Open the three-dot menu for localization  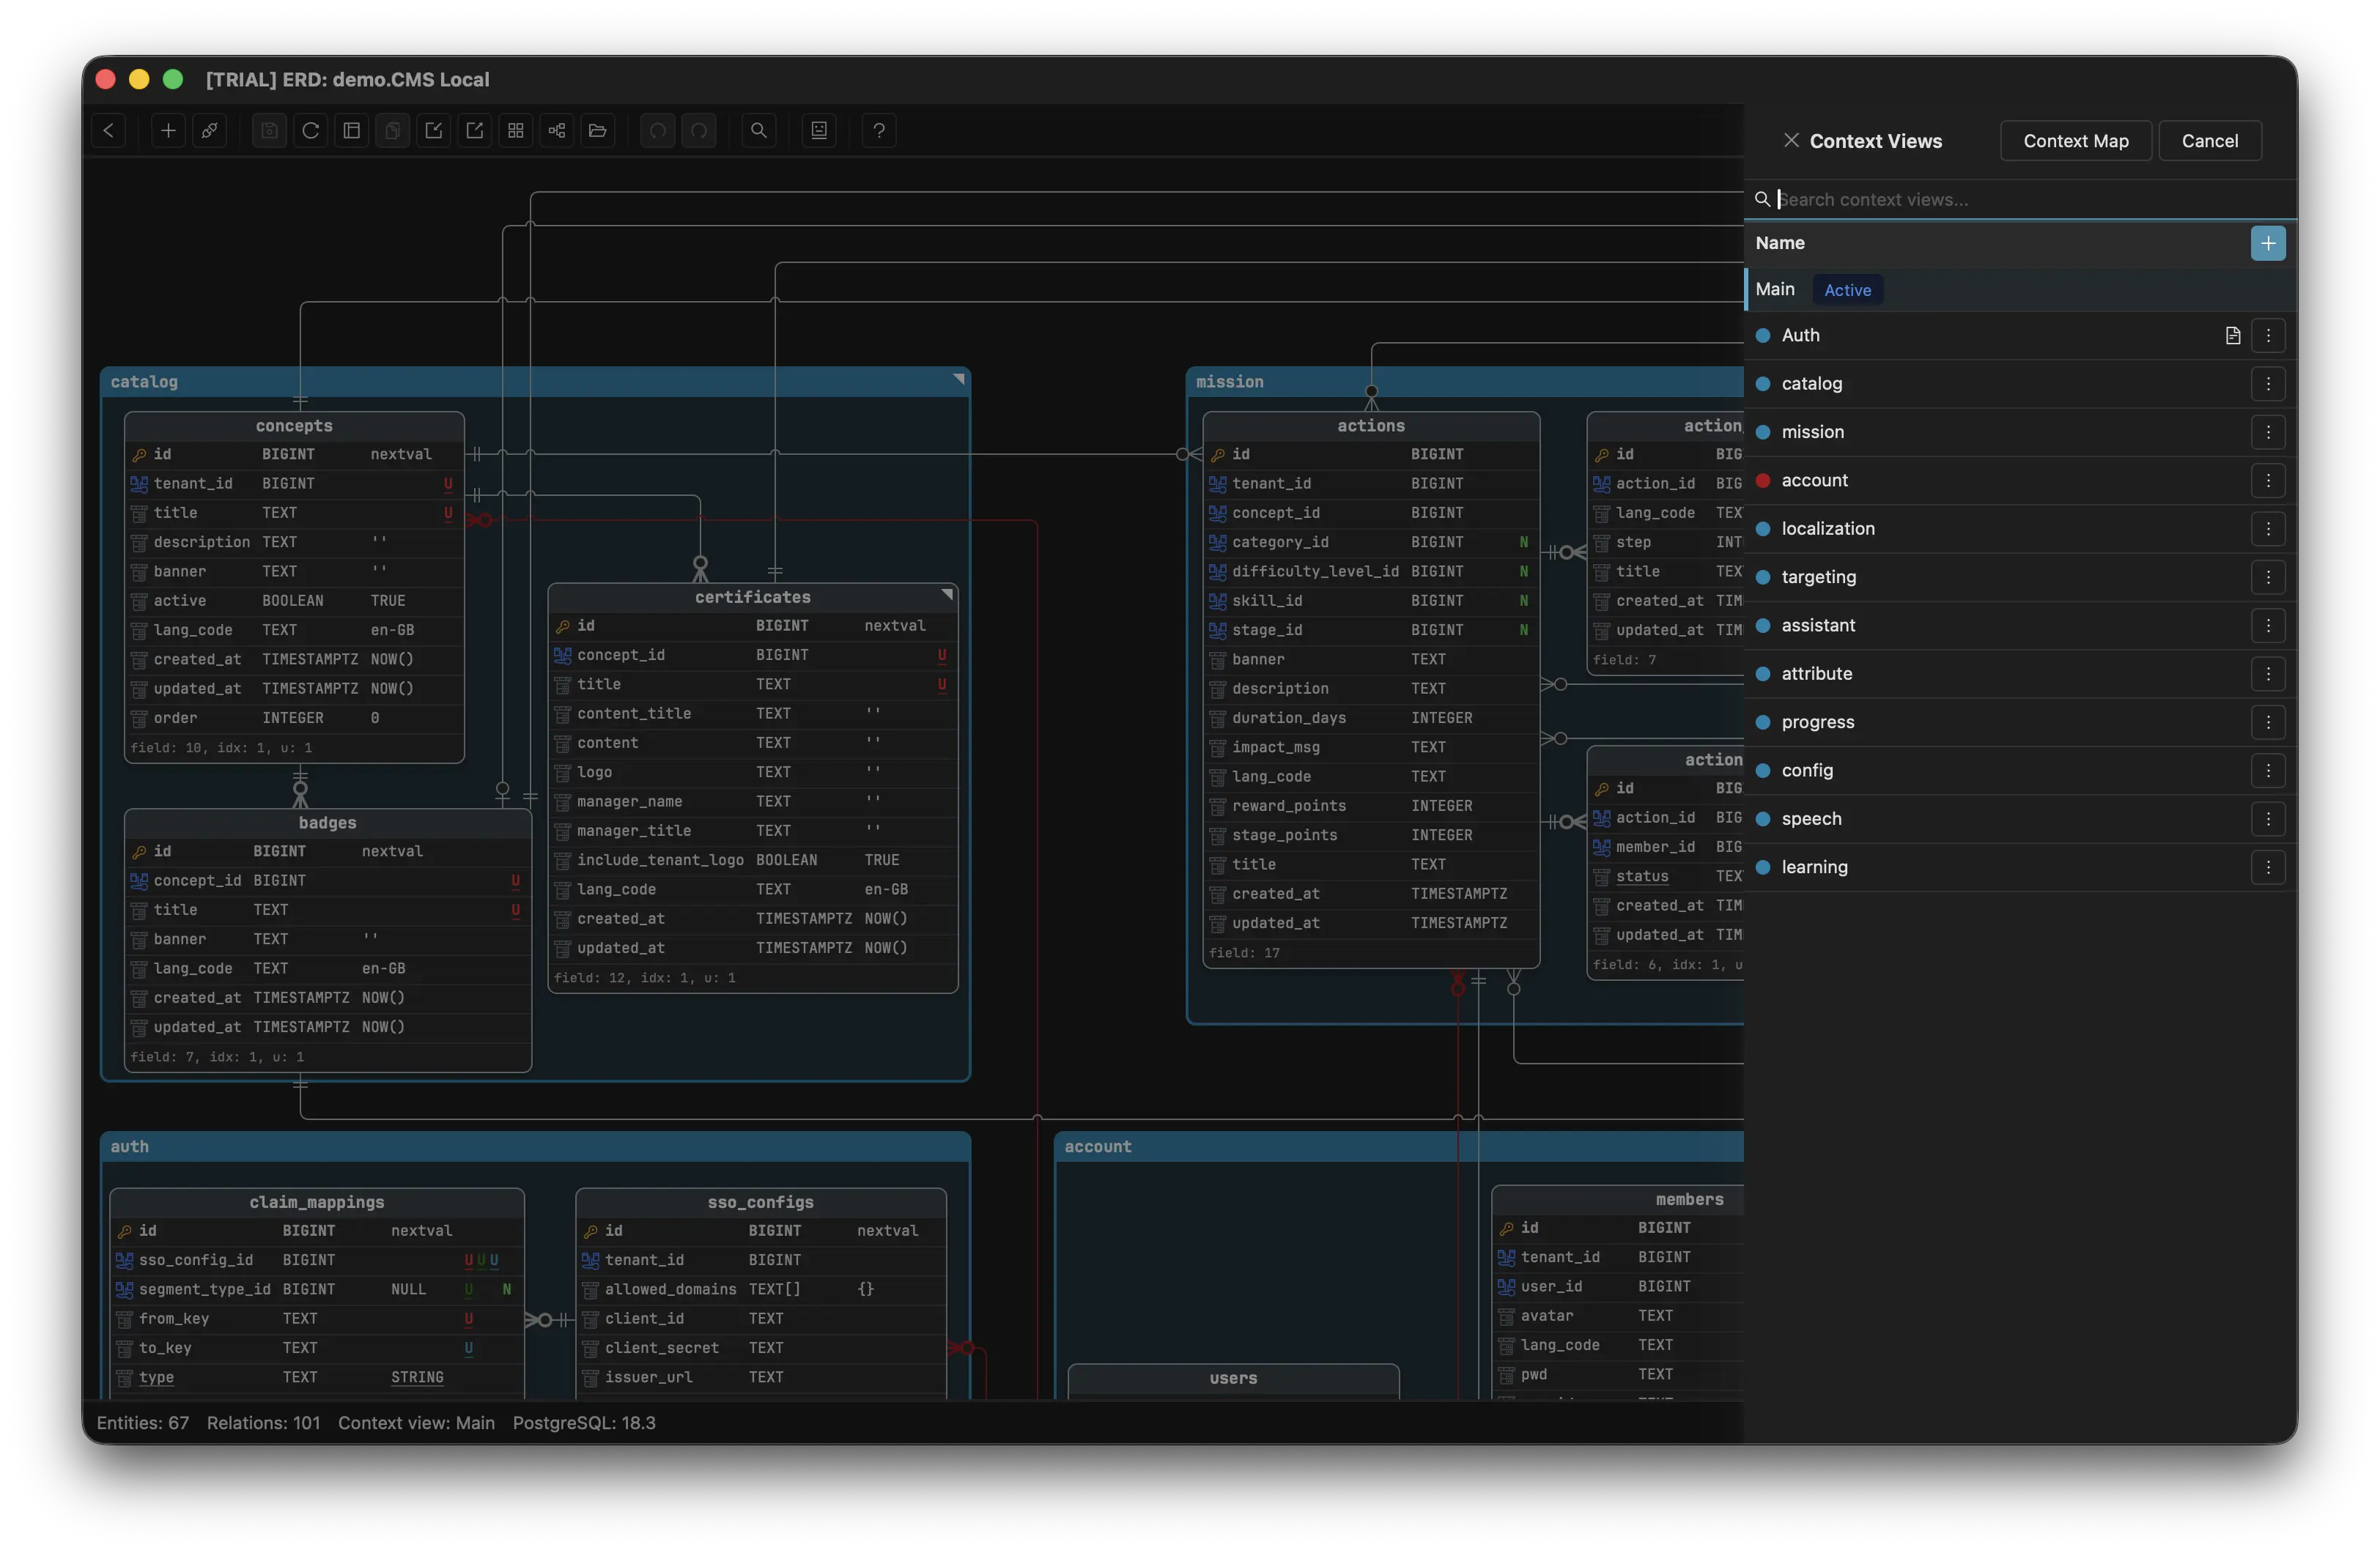[x=2267, y=529]
